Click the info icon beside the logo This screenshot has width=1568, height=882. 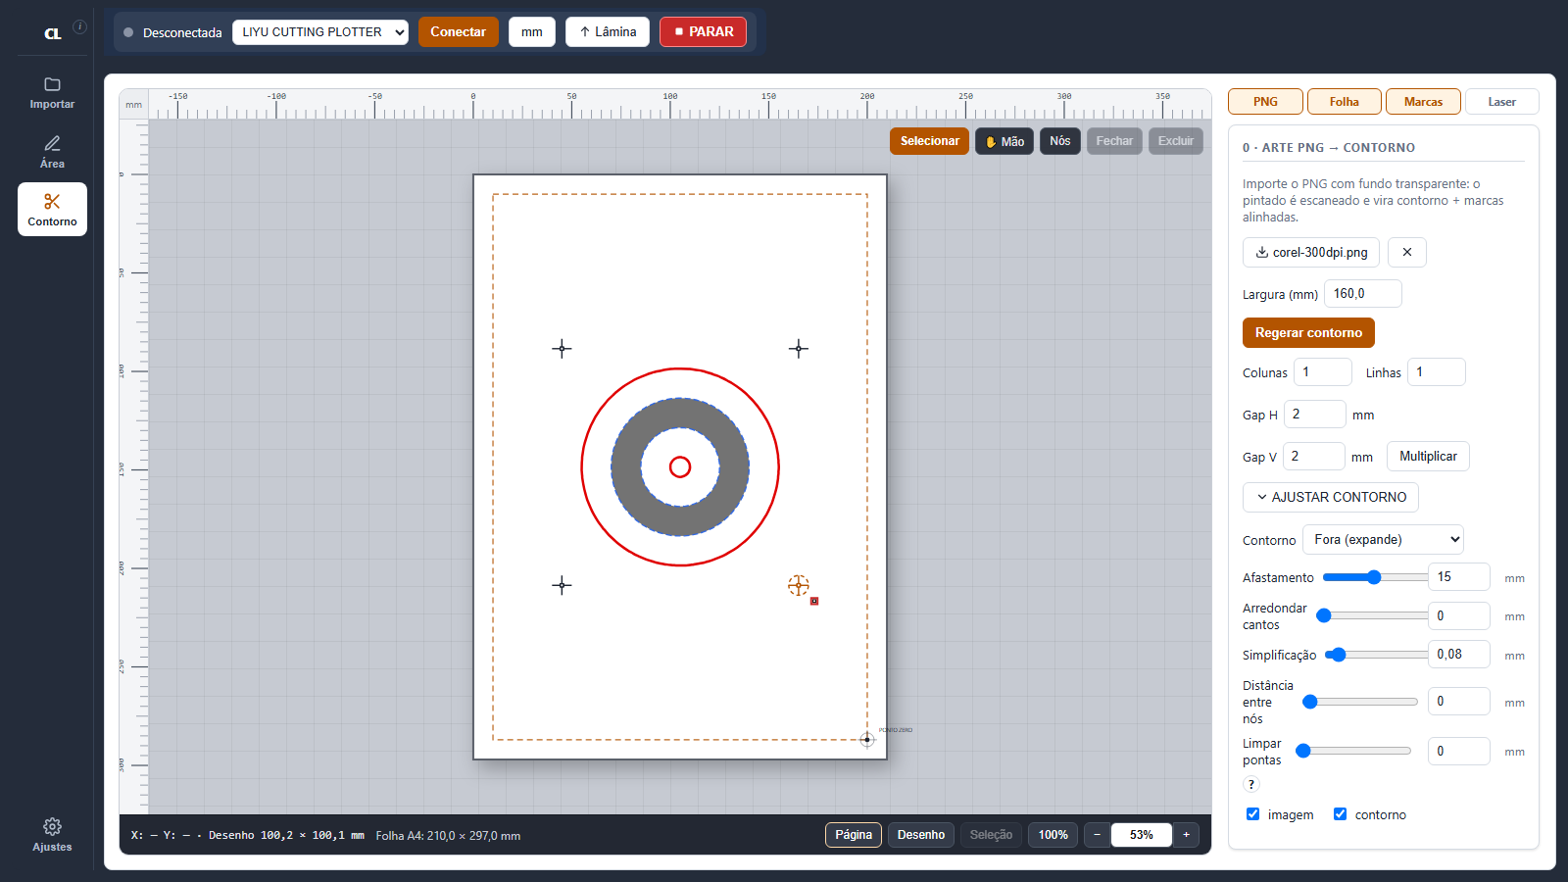pos(80,26)
